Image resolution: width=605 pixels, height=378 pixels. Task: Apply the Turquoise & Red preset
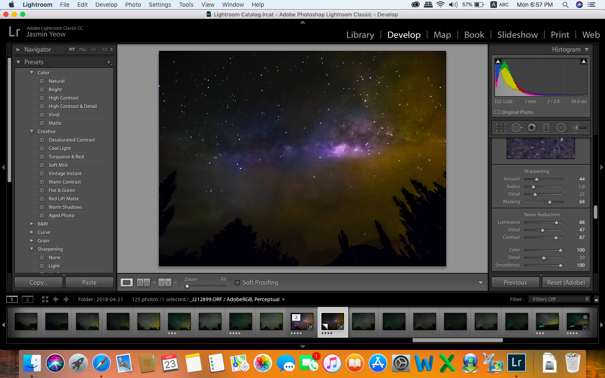[x=66, y=157]
